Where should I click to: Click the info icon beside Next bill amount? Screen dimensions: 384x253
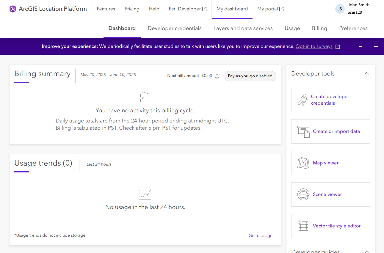point(217,76)
